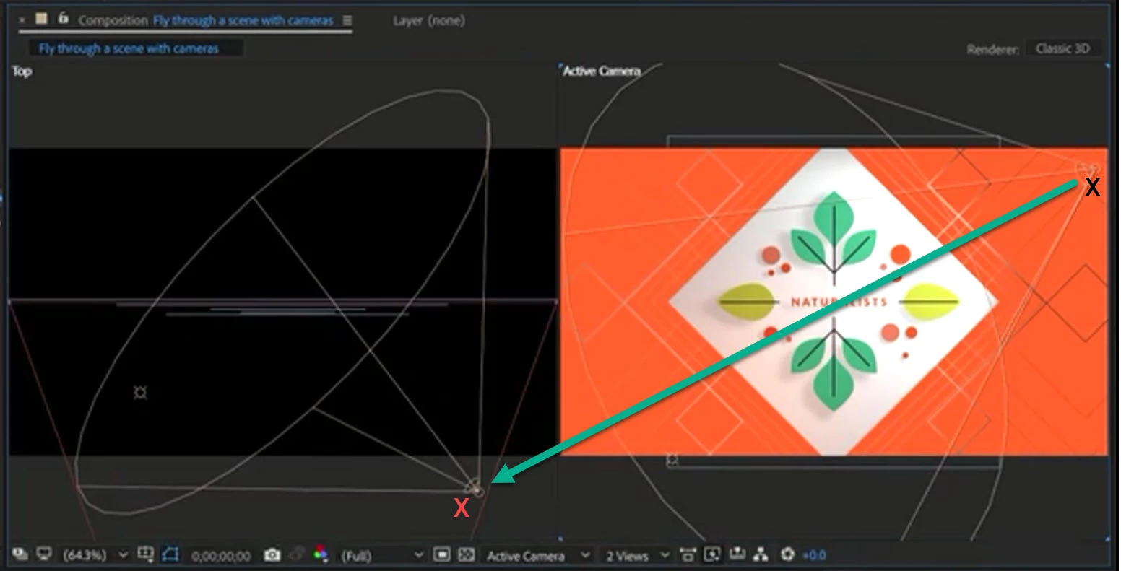Open the composition name dropdown in the tab

point(243,20)
